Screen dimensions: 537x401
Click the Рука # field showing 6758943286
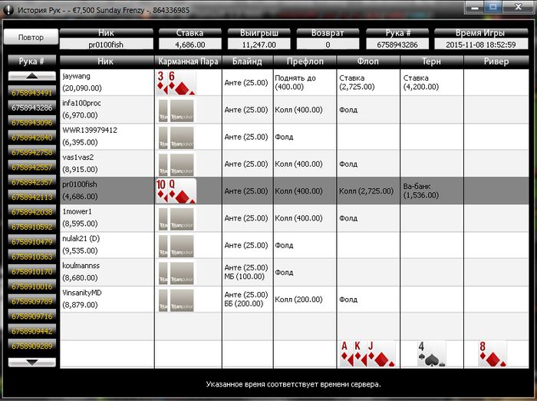pos(397,45)
